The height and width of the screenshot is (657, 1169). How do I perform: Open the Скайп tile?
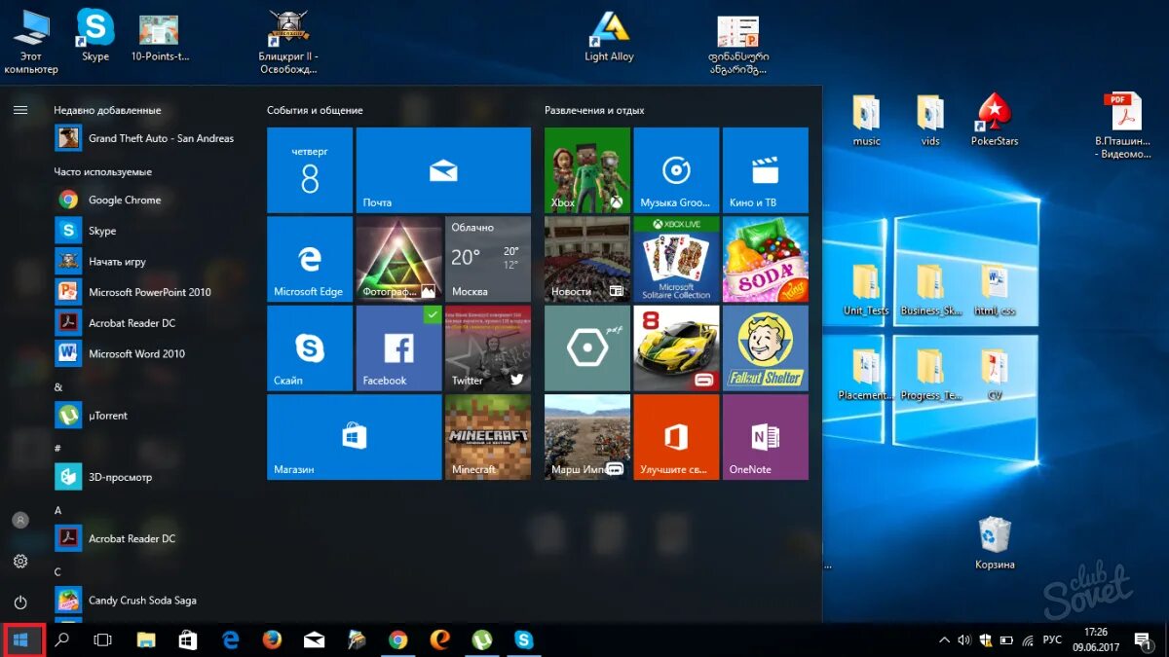click(x=310, y=348)
